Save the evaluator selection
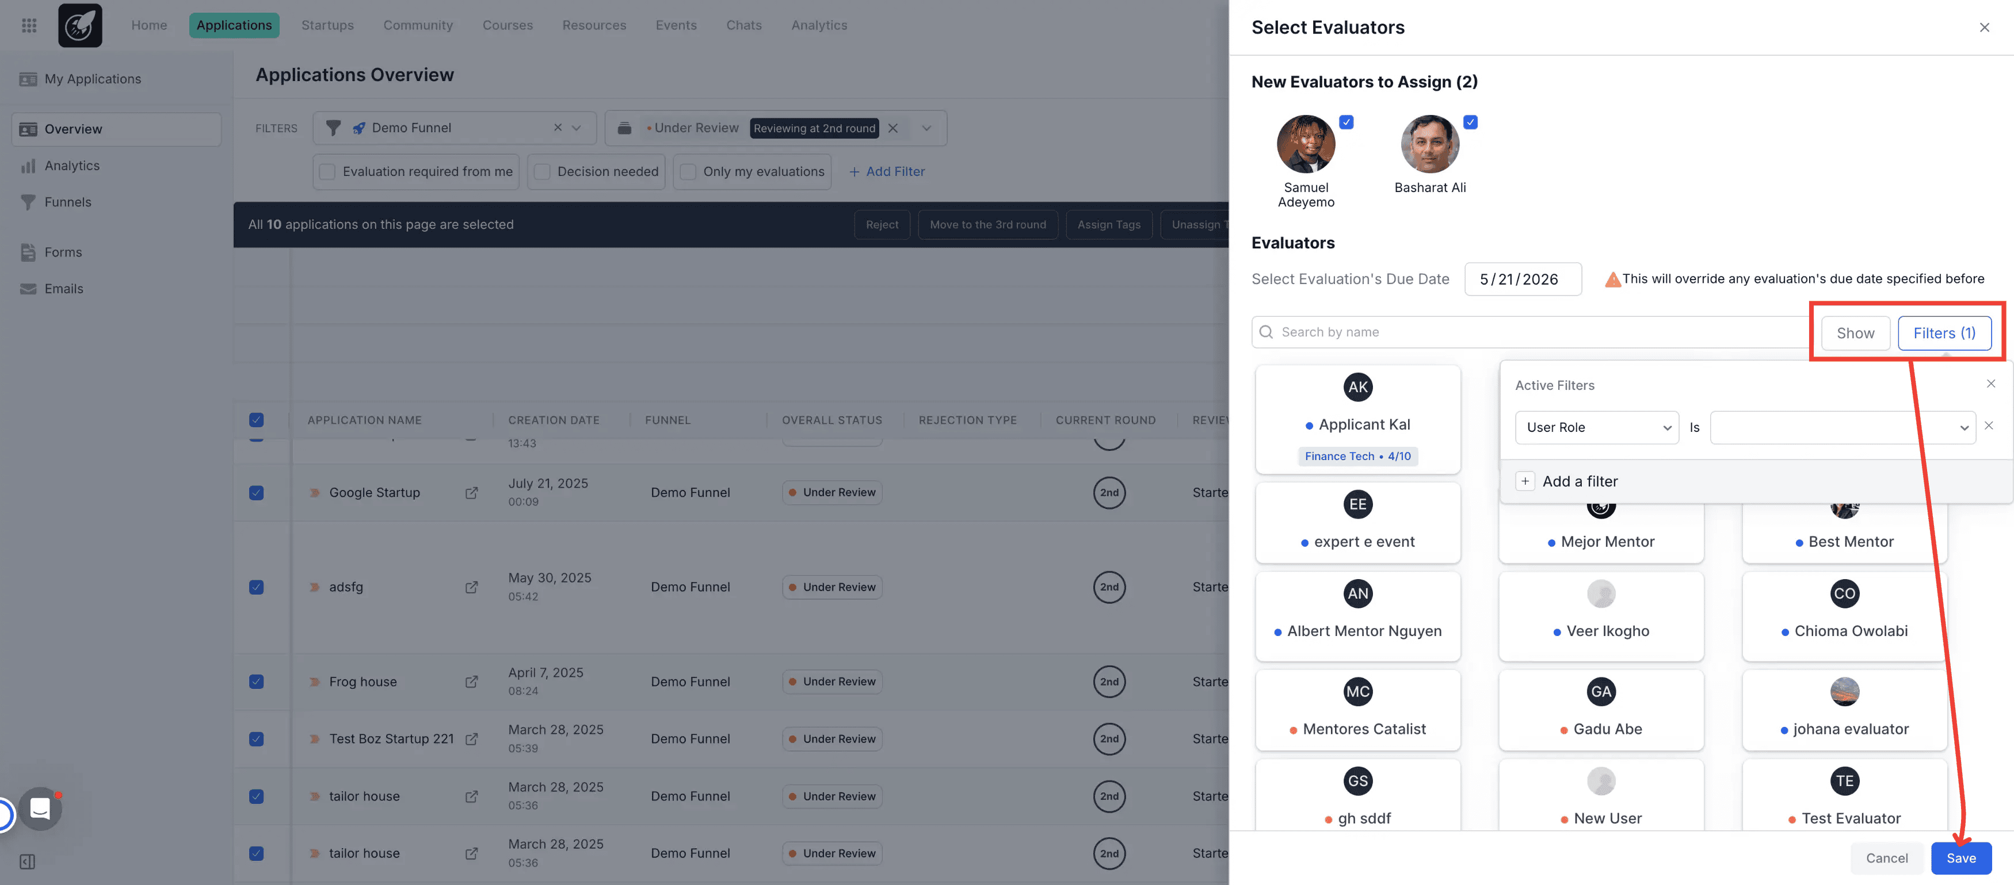Screen dimensions: 2014x885 click(x=1961, y=857)
